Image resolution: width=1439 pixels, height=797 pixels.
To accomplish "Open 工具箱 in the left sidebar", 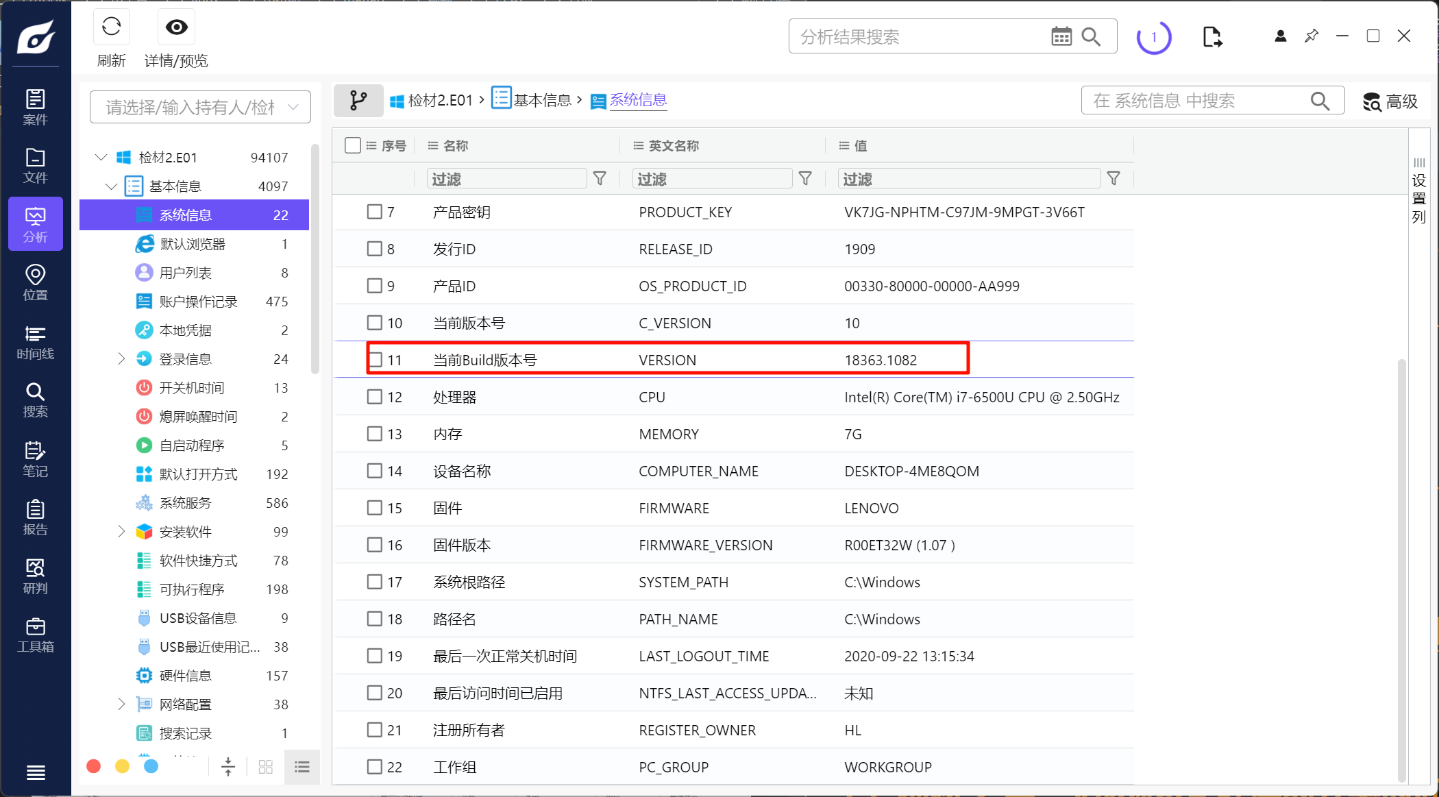I will pyautogui.click(x=35, y=635).
